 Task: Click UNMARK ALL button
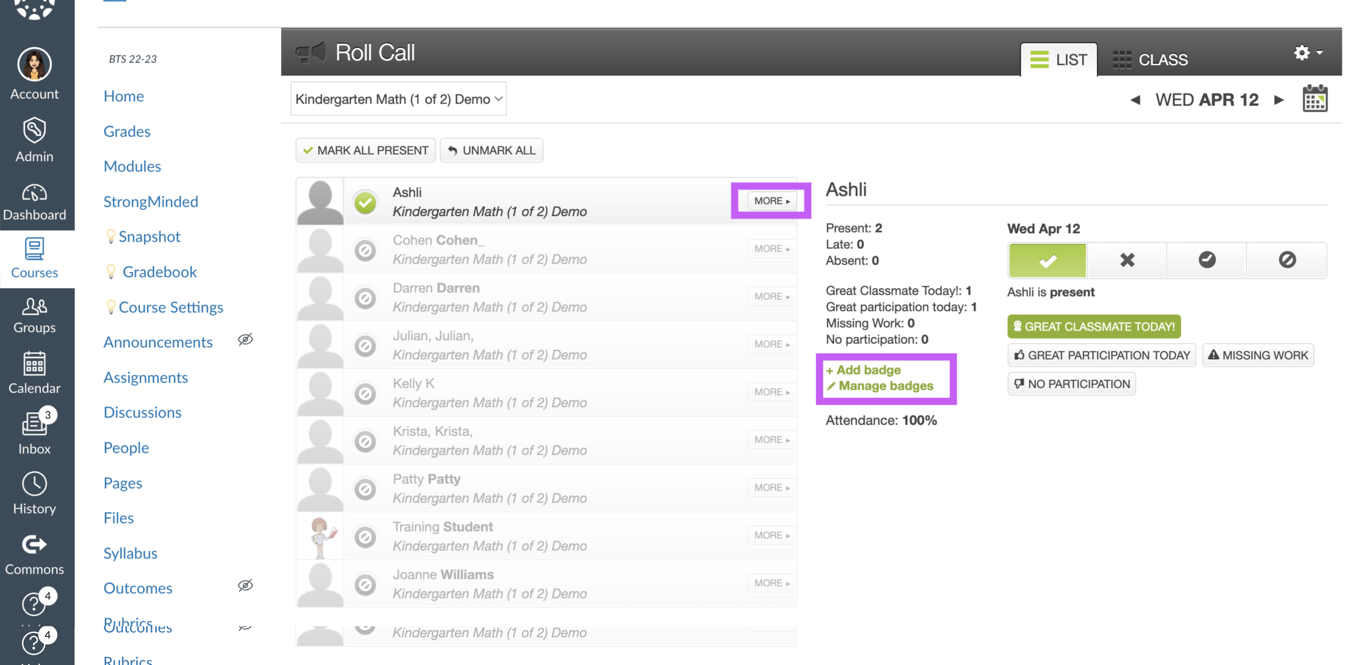491,150
